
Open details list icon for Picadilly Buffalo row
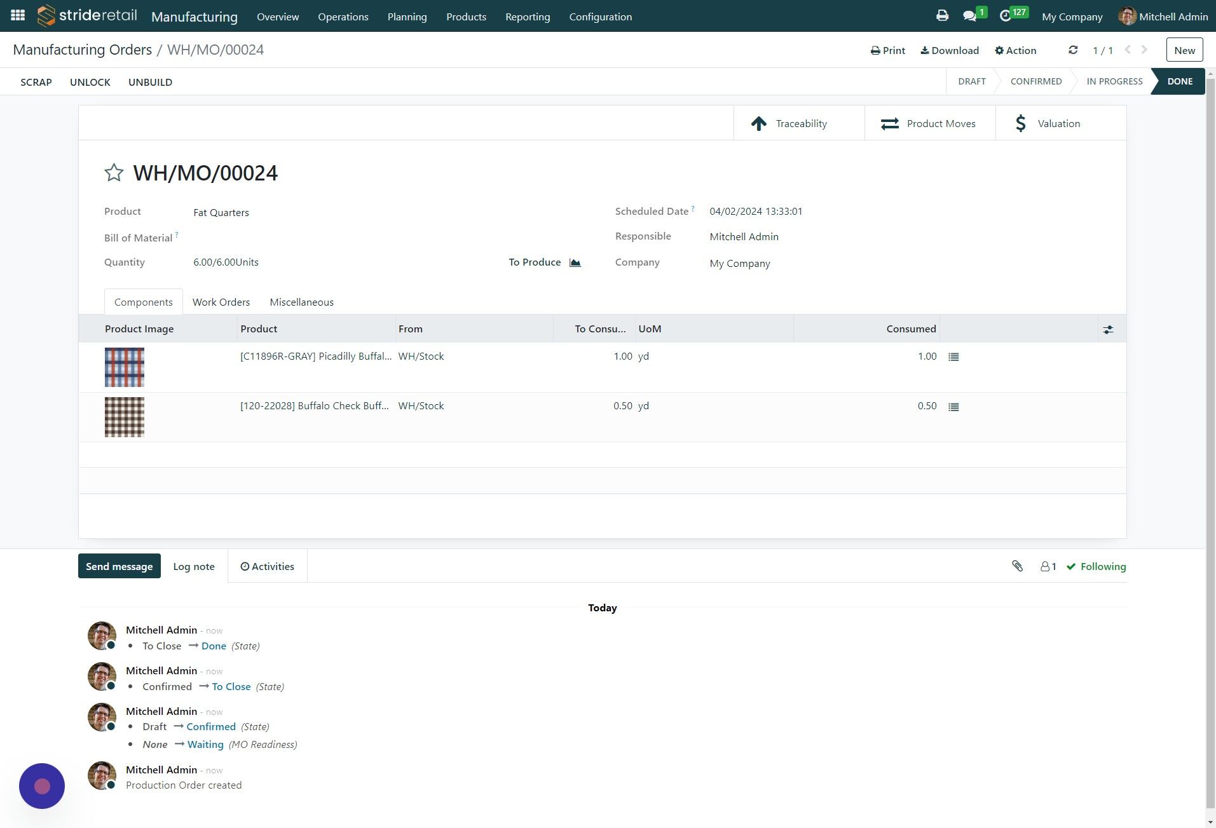click(953, 357)
